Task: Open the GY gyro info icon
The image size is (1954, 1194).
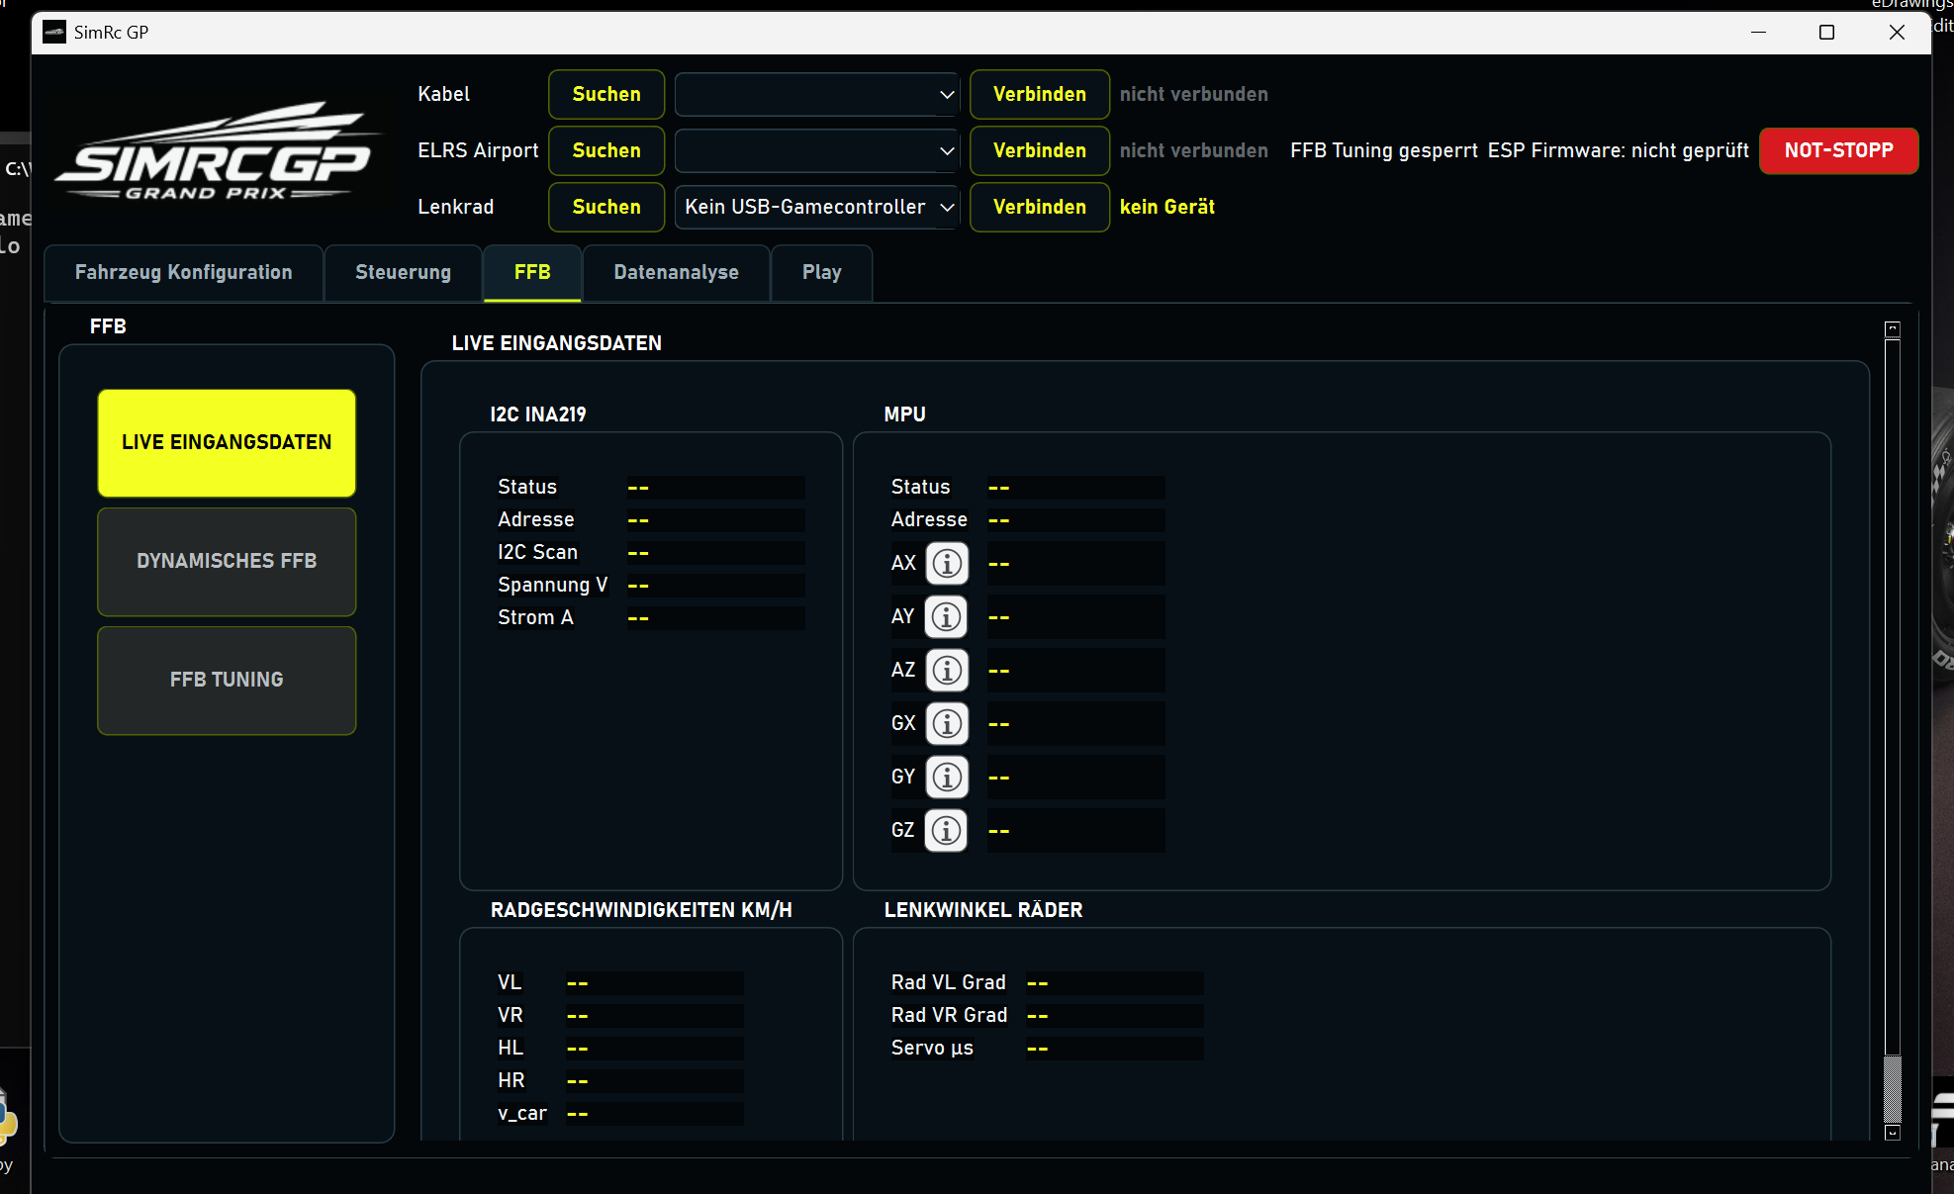Action: point(947,778)
